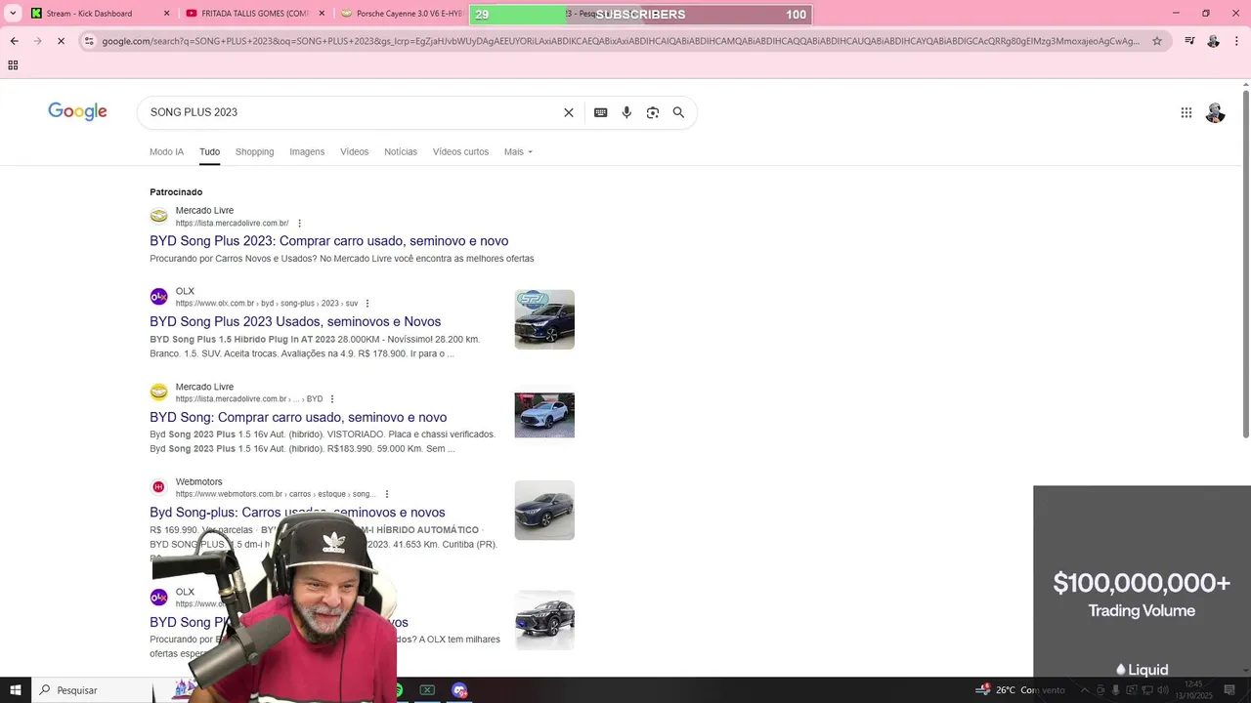Click the dark SUV thumbnail of last OLX result
The image size is (1251, 703).
tap(544, 620)
